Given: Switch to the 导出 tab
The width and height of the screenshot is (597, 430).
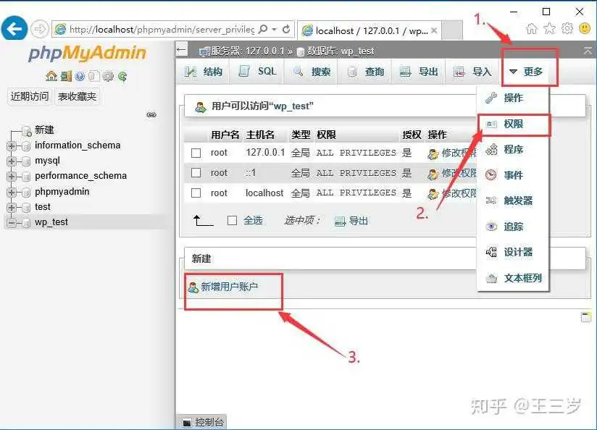Looking at the screenshot, I should point(419,72).
